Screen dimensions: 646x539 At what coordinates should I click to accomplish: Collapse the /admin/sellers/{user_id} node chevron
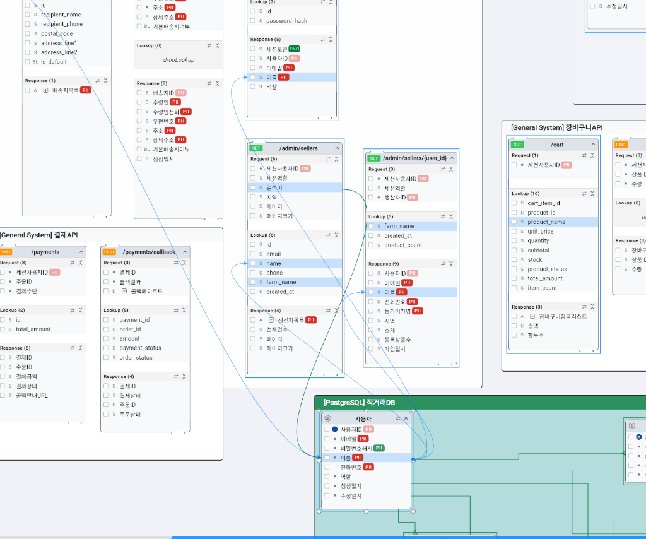pos(452,158)
